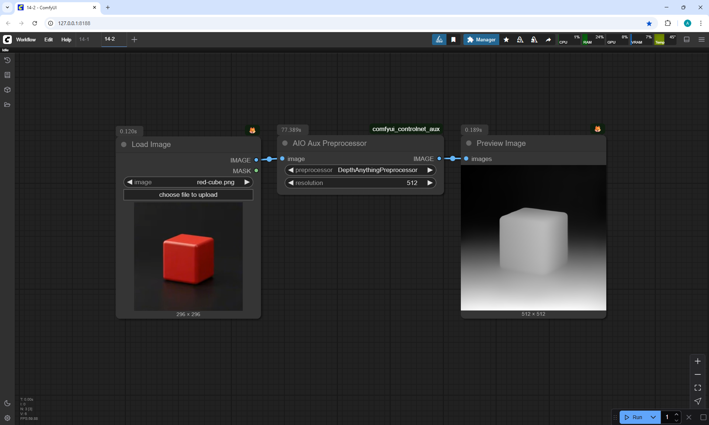Screen dimensions: 709x425
Task: Increase resolution with the right arrow
Action: click(430, 183)
